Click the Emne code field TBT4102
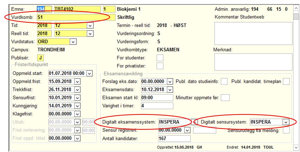The height and width of the screenshot is (152, 300). 78,9
